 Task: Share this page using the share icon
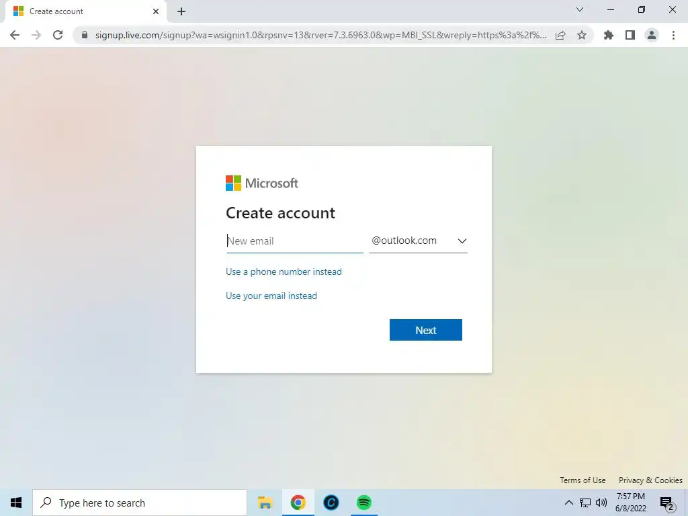tap(560, 35)
